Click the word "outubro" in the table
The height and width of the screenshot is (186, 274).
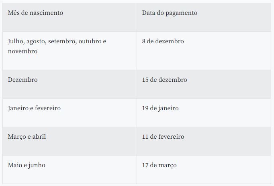click(90, 41)
